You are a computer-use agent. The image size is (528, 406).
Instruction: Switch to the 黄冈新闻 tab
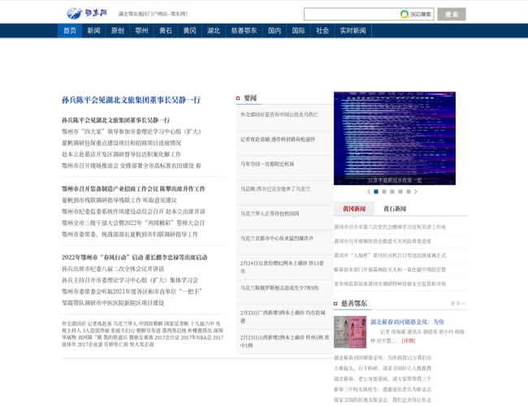pos(354,209)
